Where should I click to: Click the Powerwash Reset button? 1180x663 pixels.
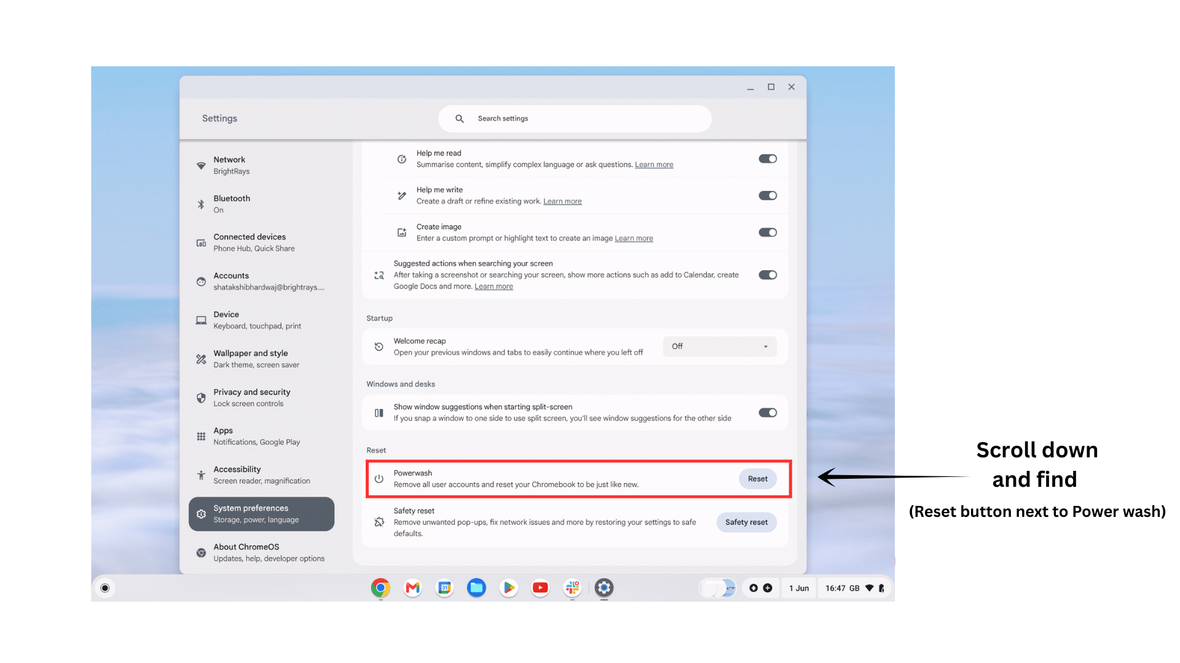(757, 479)
